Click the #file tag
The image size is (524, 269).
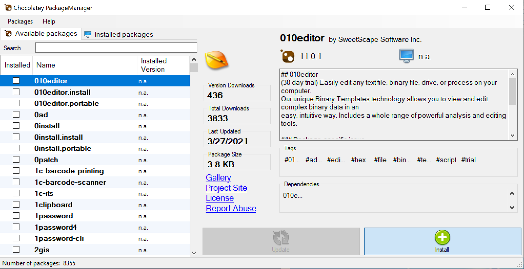[x=380, y=160]
